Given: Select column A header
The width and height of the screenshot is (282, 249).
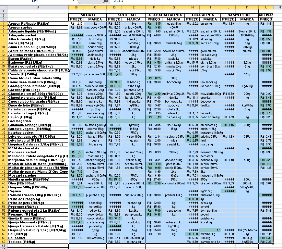Looking at the screenshot, I should pyautogui.click(x=38, y=7).
